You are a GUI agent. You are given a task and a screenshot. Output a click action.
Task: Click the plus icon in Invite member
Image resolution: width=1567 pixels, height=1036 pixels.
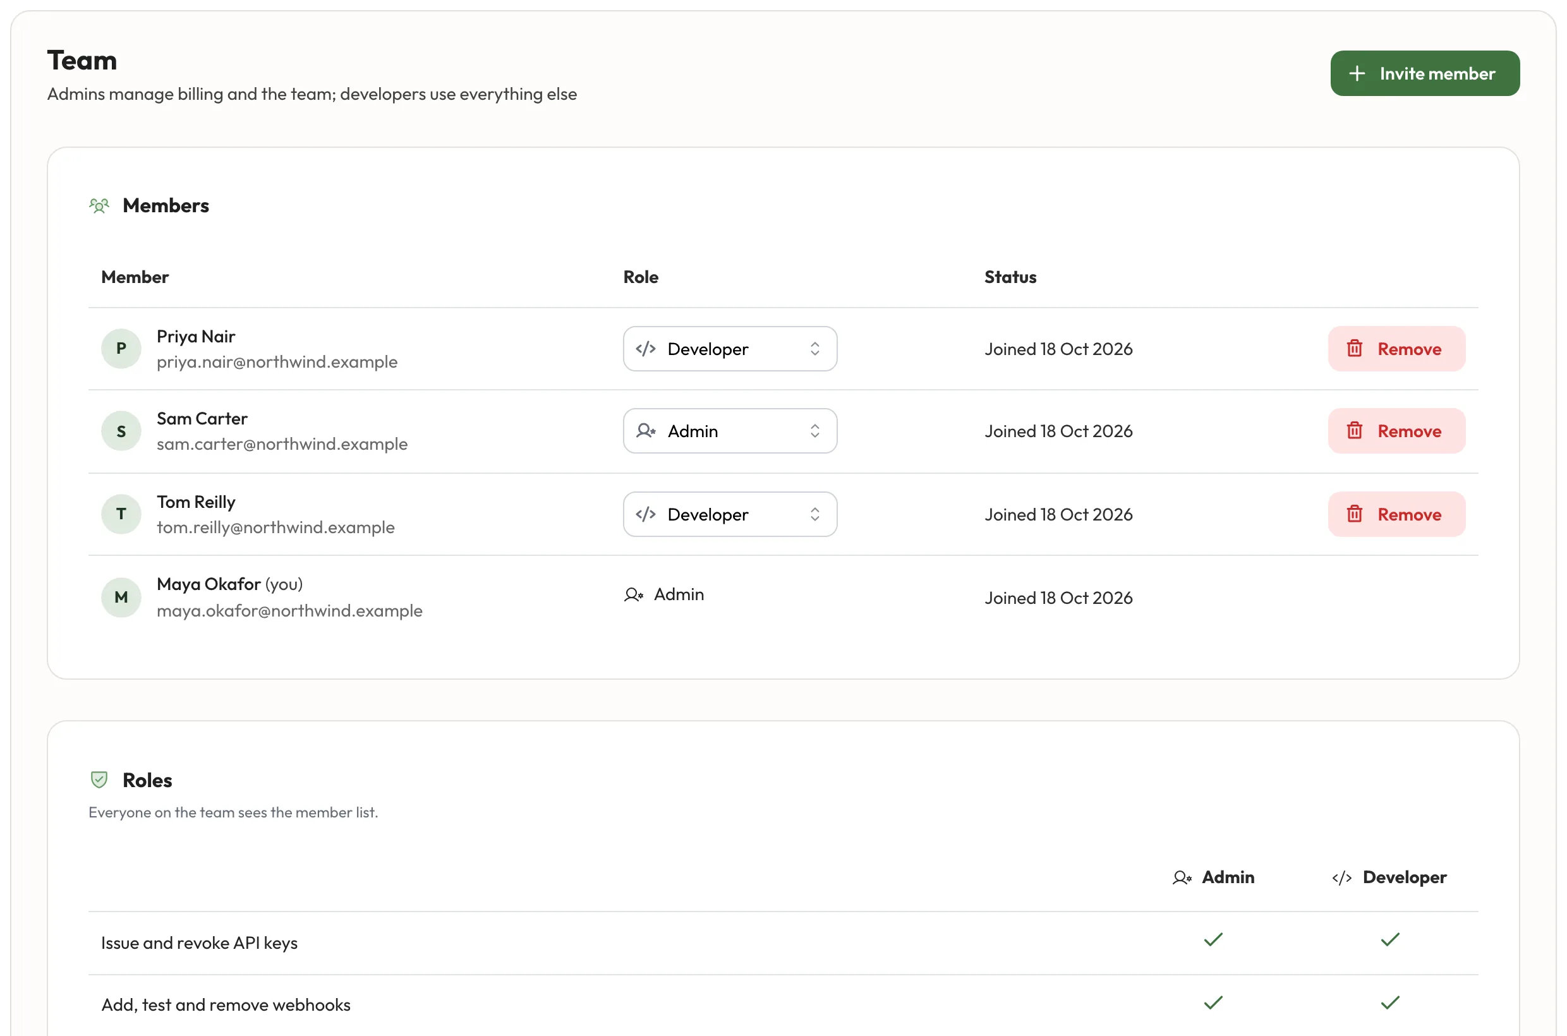point(1356,73)
